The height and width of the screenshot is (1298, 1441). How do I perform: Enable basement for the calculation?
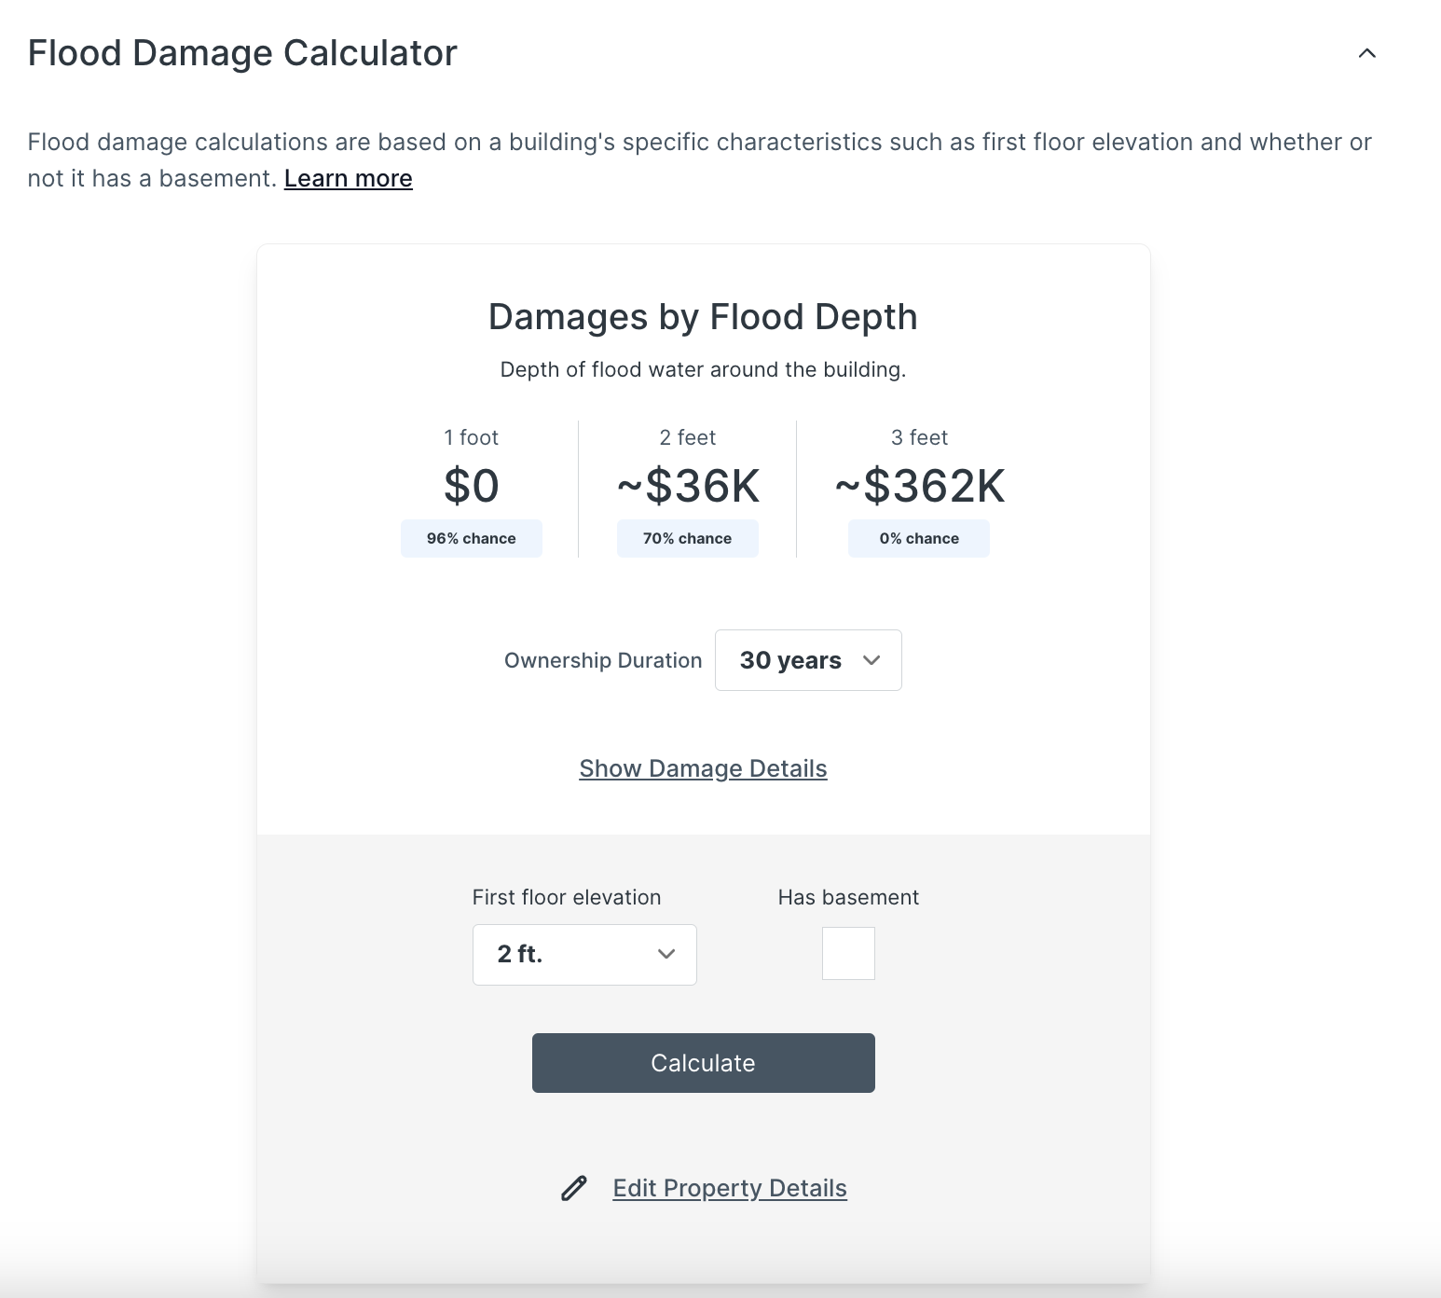coord(847,953)
